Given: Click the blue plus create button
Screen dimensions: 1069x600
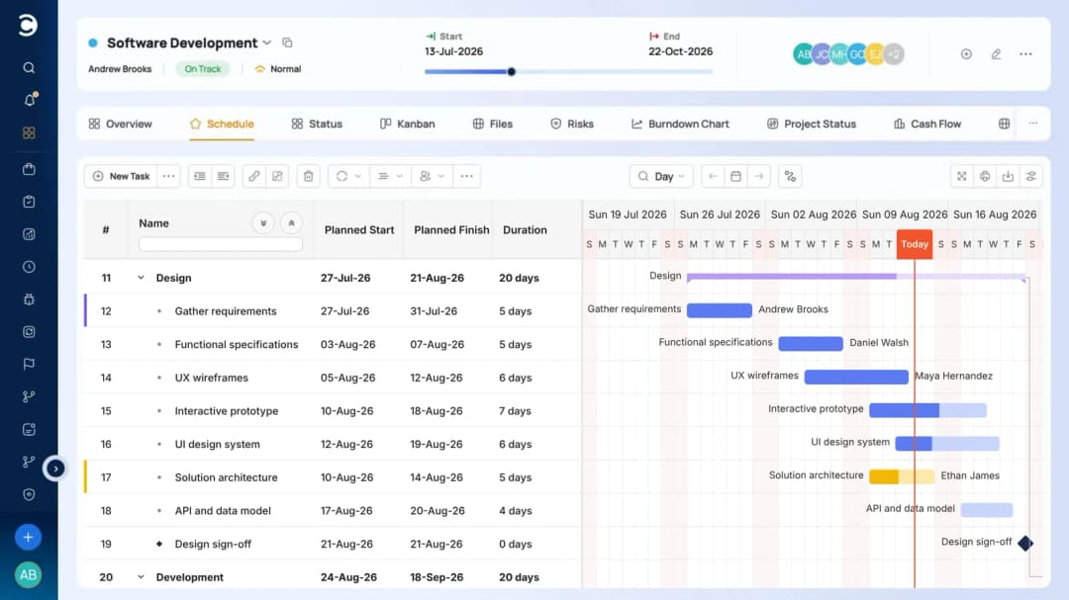Looking at the screenshot, I should click(x=28, y=538).
